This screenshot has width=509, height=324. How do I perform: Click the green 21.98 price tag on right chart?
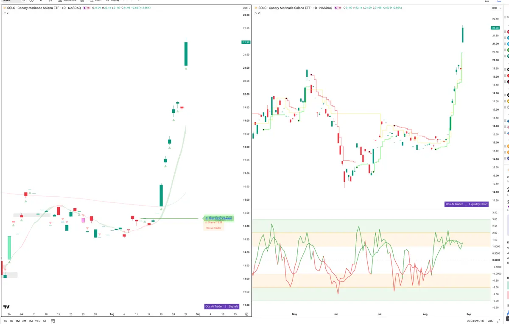(495, 28)
